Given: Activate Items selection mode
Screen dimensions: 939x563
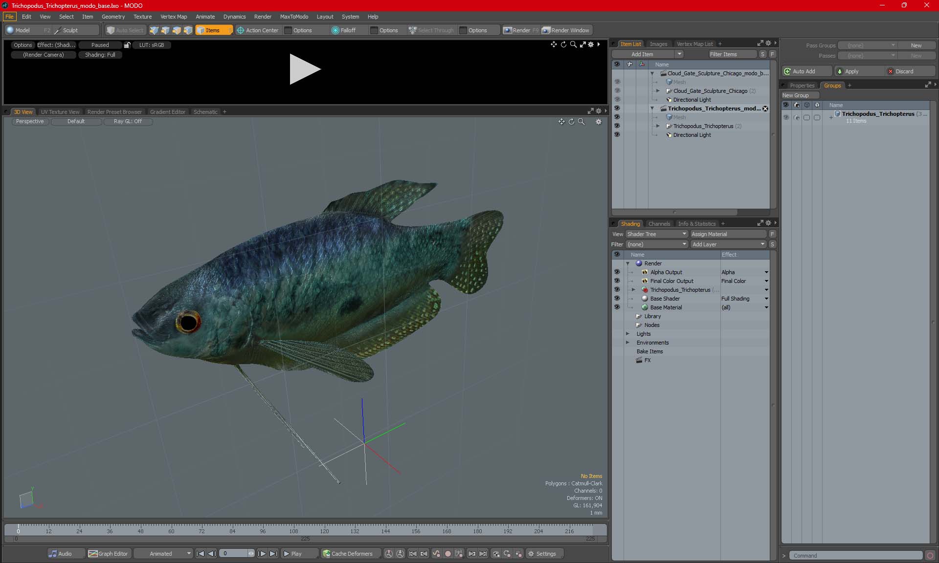Looking at the screenshot, I should [x=214, y=30].
